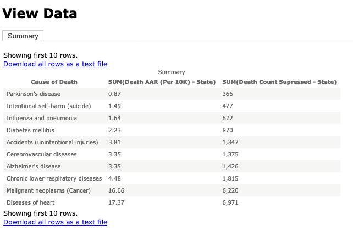This screenshot has height=242, width=353.
Task: Click the 6,971 death count value
Action: coord(230,202)
